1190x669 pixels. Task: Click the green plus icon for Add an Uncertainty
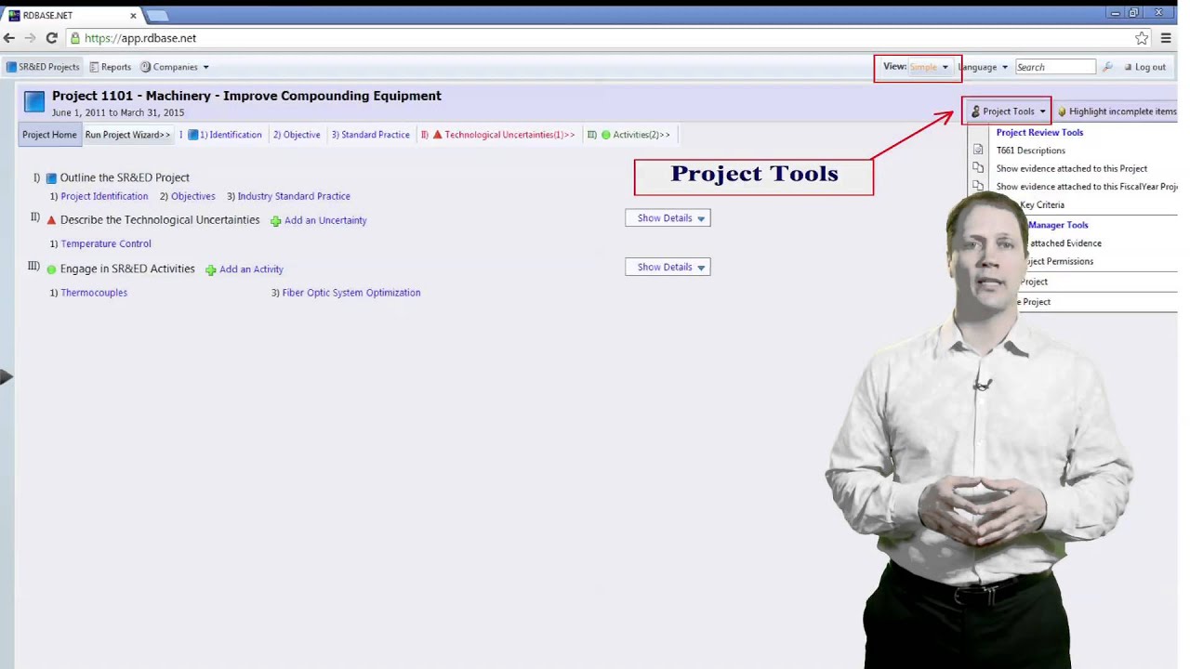click(x=275, y=221)
